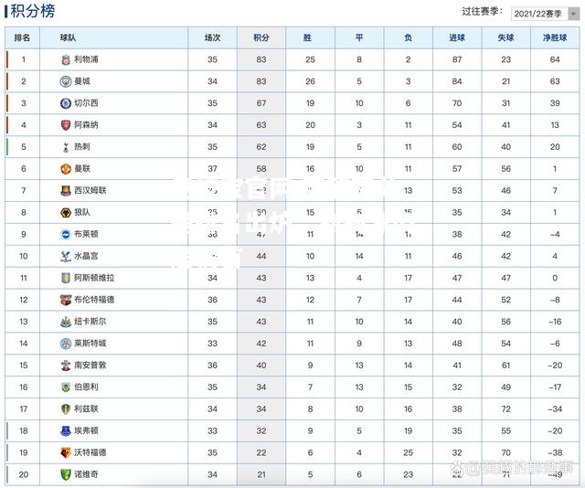Click the Watford crest next to 沃特福德
This screenshot has height=488, width=585.
coord(66,452)
